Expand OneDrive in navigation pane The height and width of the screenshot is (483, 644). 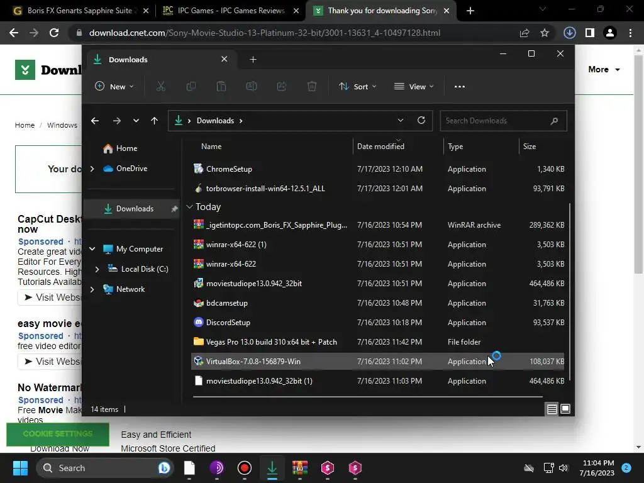coord(92,169)
